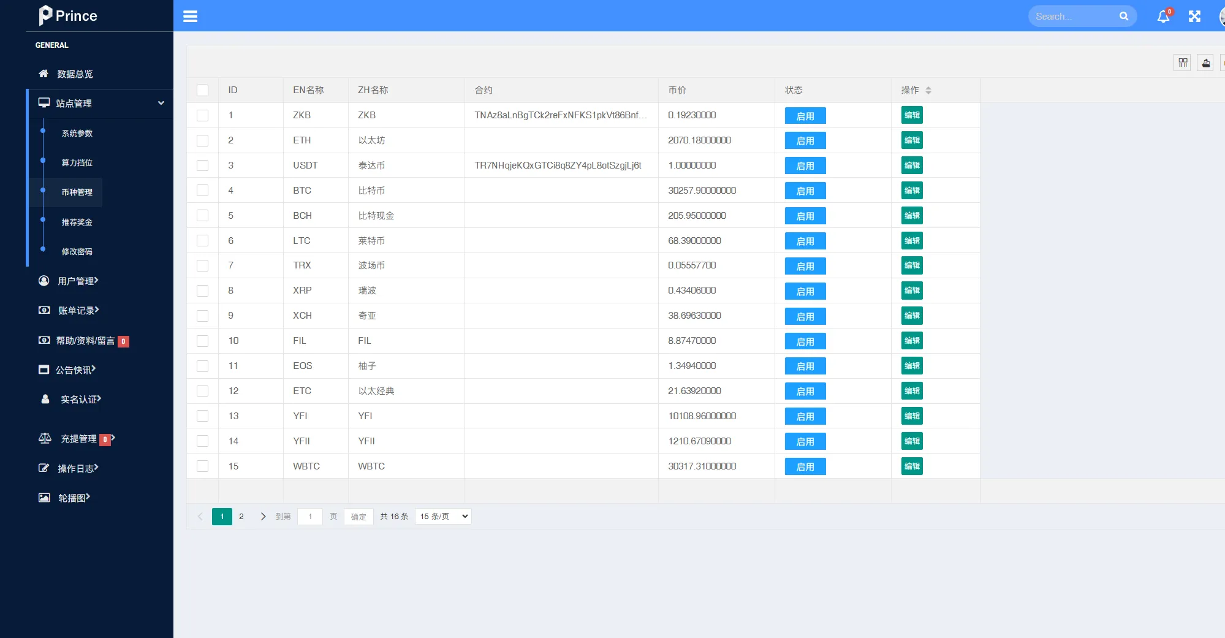Image resolution: width=1225 pixels, height=638 pixels.
Task: Click the 站点管理 monitor icon
Action: [43, 103]
